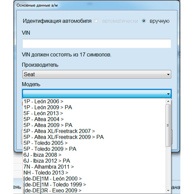Screen dimensions: 194x194
Task: Select '5P - Toledo 2005 >' entry
Action: pos(94,143)
